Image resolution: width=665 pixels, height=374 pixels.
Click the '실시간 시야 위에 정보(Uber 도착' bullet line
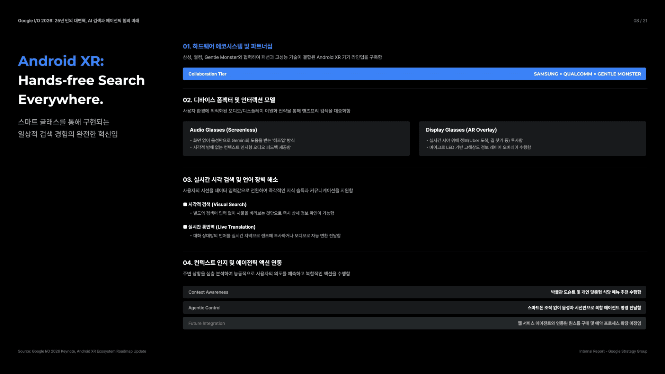click(x=476, y=141)
